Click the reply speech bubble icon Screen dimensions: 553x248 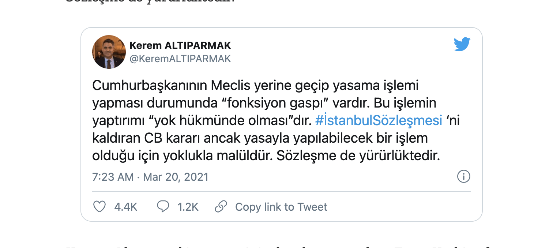(163, 207)
